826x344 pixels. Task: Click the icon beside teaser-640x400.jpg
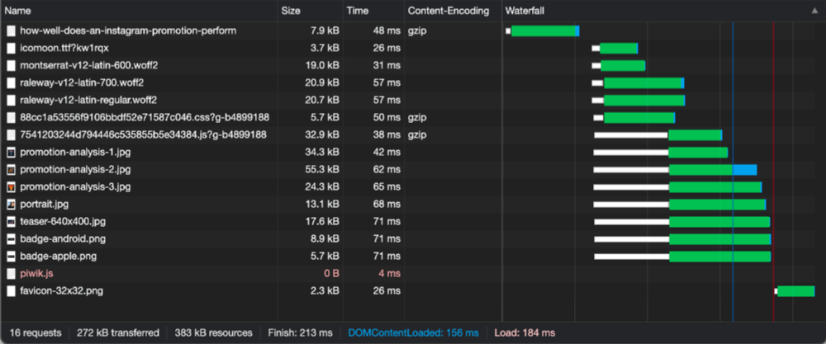click(11, 221)
